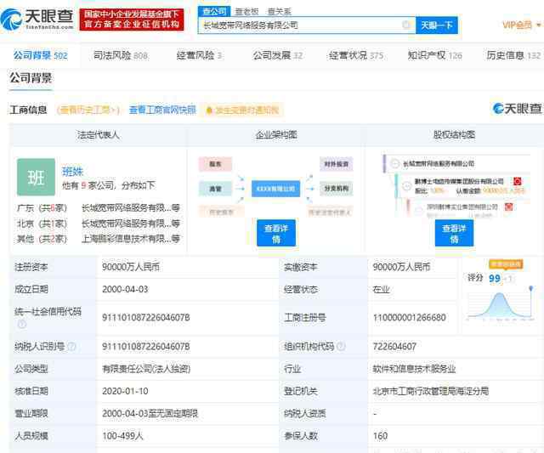Click 鹏博士电信传媒集团股份有限公司 in the equity tree
Viewport: 544px width, 453px height.
[x=459, y=181]
